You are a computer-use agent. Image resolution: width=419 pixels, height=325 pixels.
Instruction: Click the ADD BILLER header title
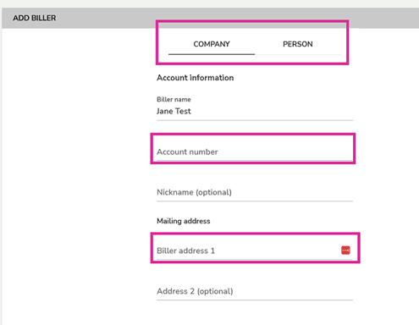pos(35,18)
